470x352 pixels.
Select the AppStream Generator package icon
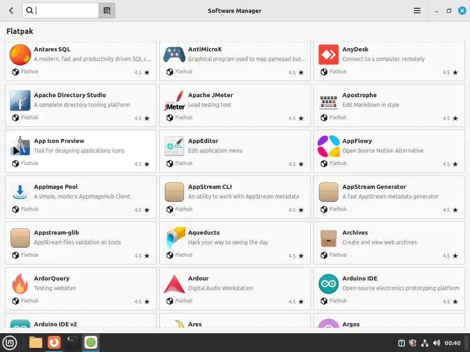click(x=329, y=192)
